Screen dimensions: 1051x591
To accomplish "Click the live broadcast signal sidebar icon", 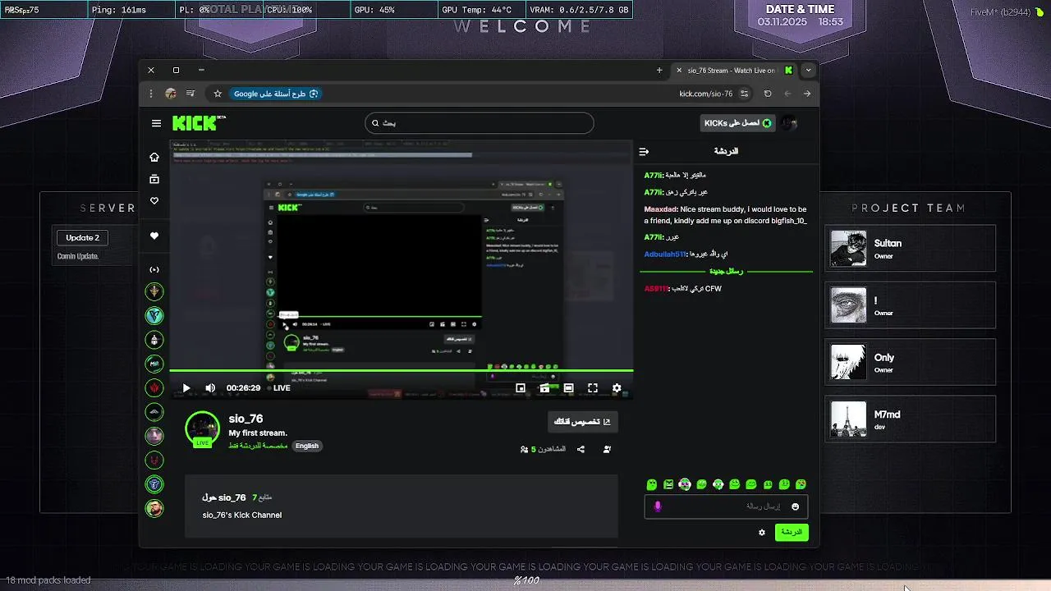I will [154, 269].
